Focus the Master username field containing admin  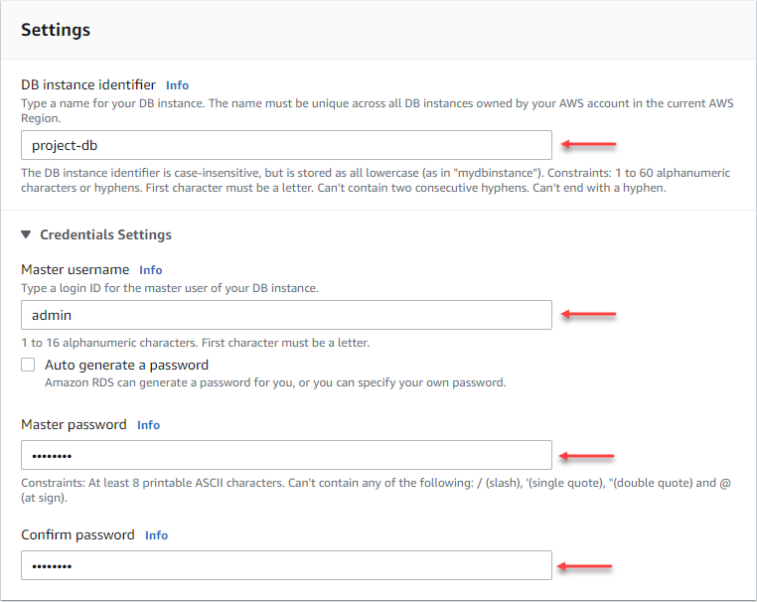[286, 315]
